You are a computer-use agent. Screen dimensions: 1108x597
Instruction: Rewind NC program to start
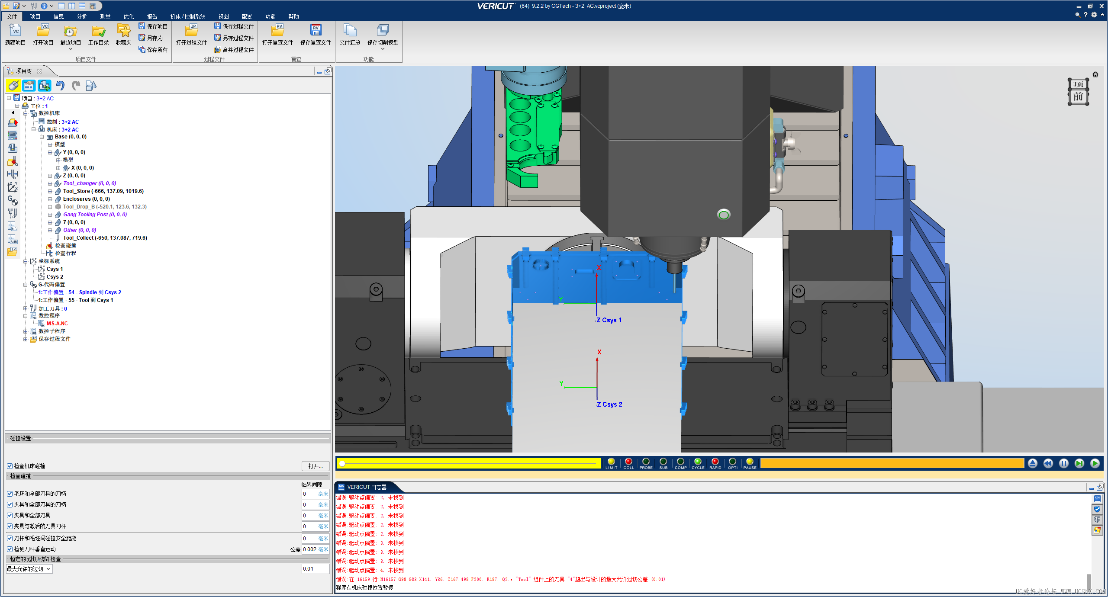pos(1048,463)
